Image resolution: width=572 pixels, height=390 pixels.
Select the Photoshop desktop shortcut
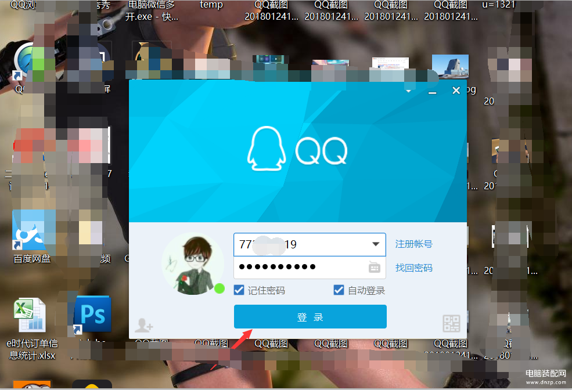(x=92, y=315)
